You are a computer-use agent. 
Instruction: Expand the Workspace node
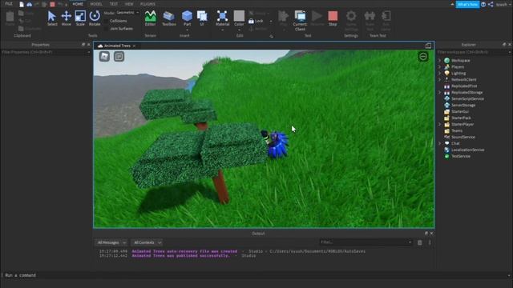tap(439, 61)
